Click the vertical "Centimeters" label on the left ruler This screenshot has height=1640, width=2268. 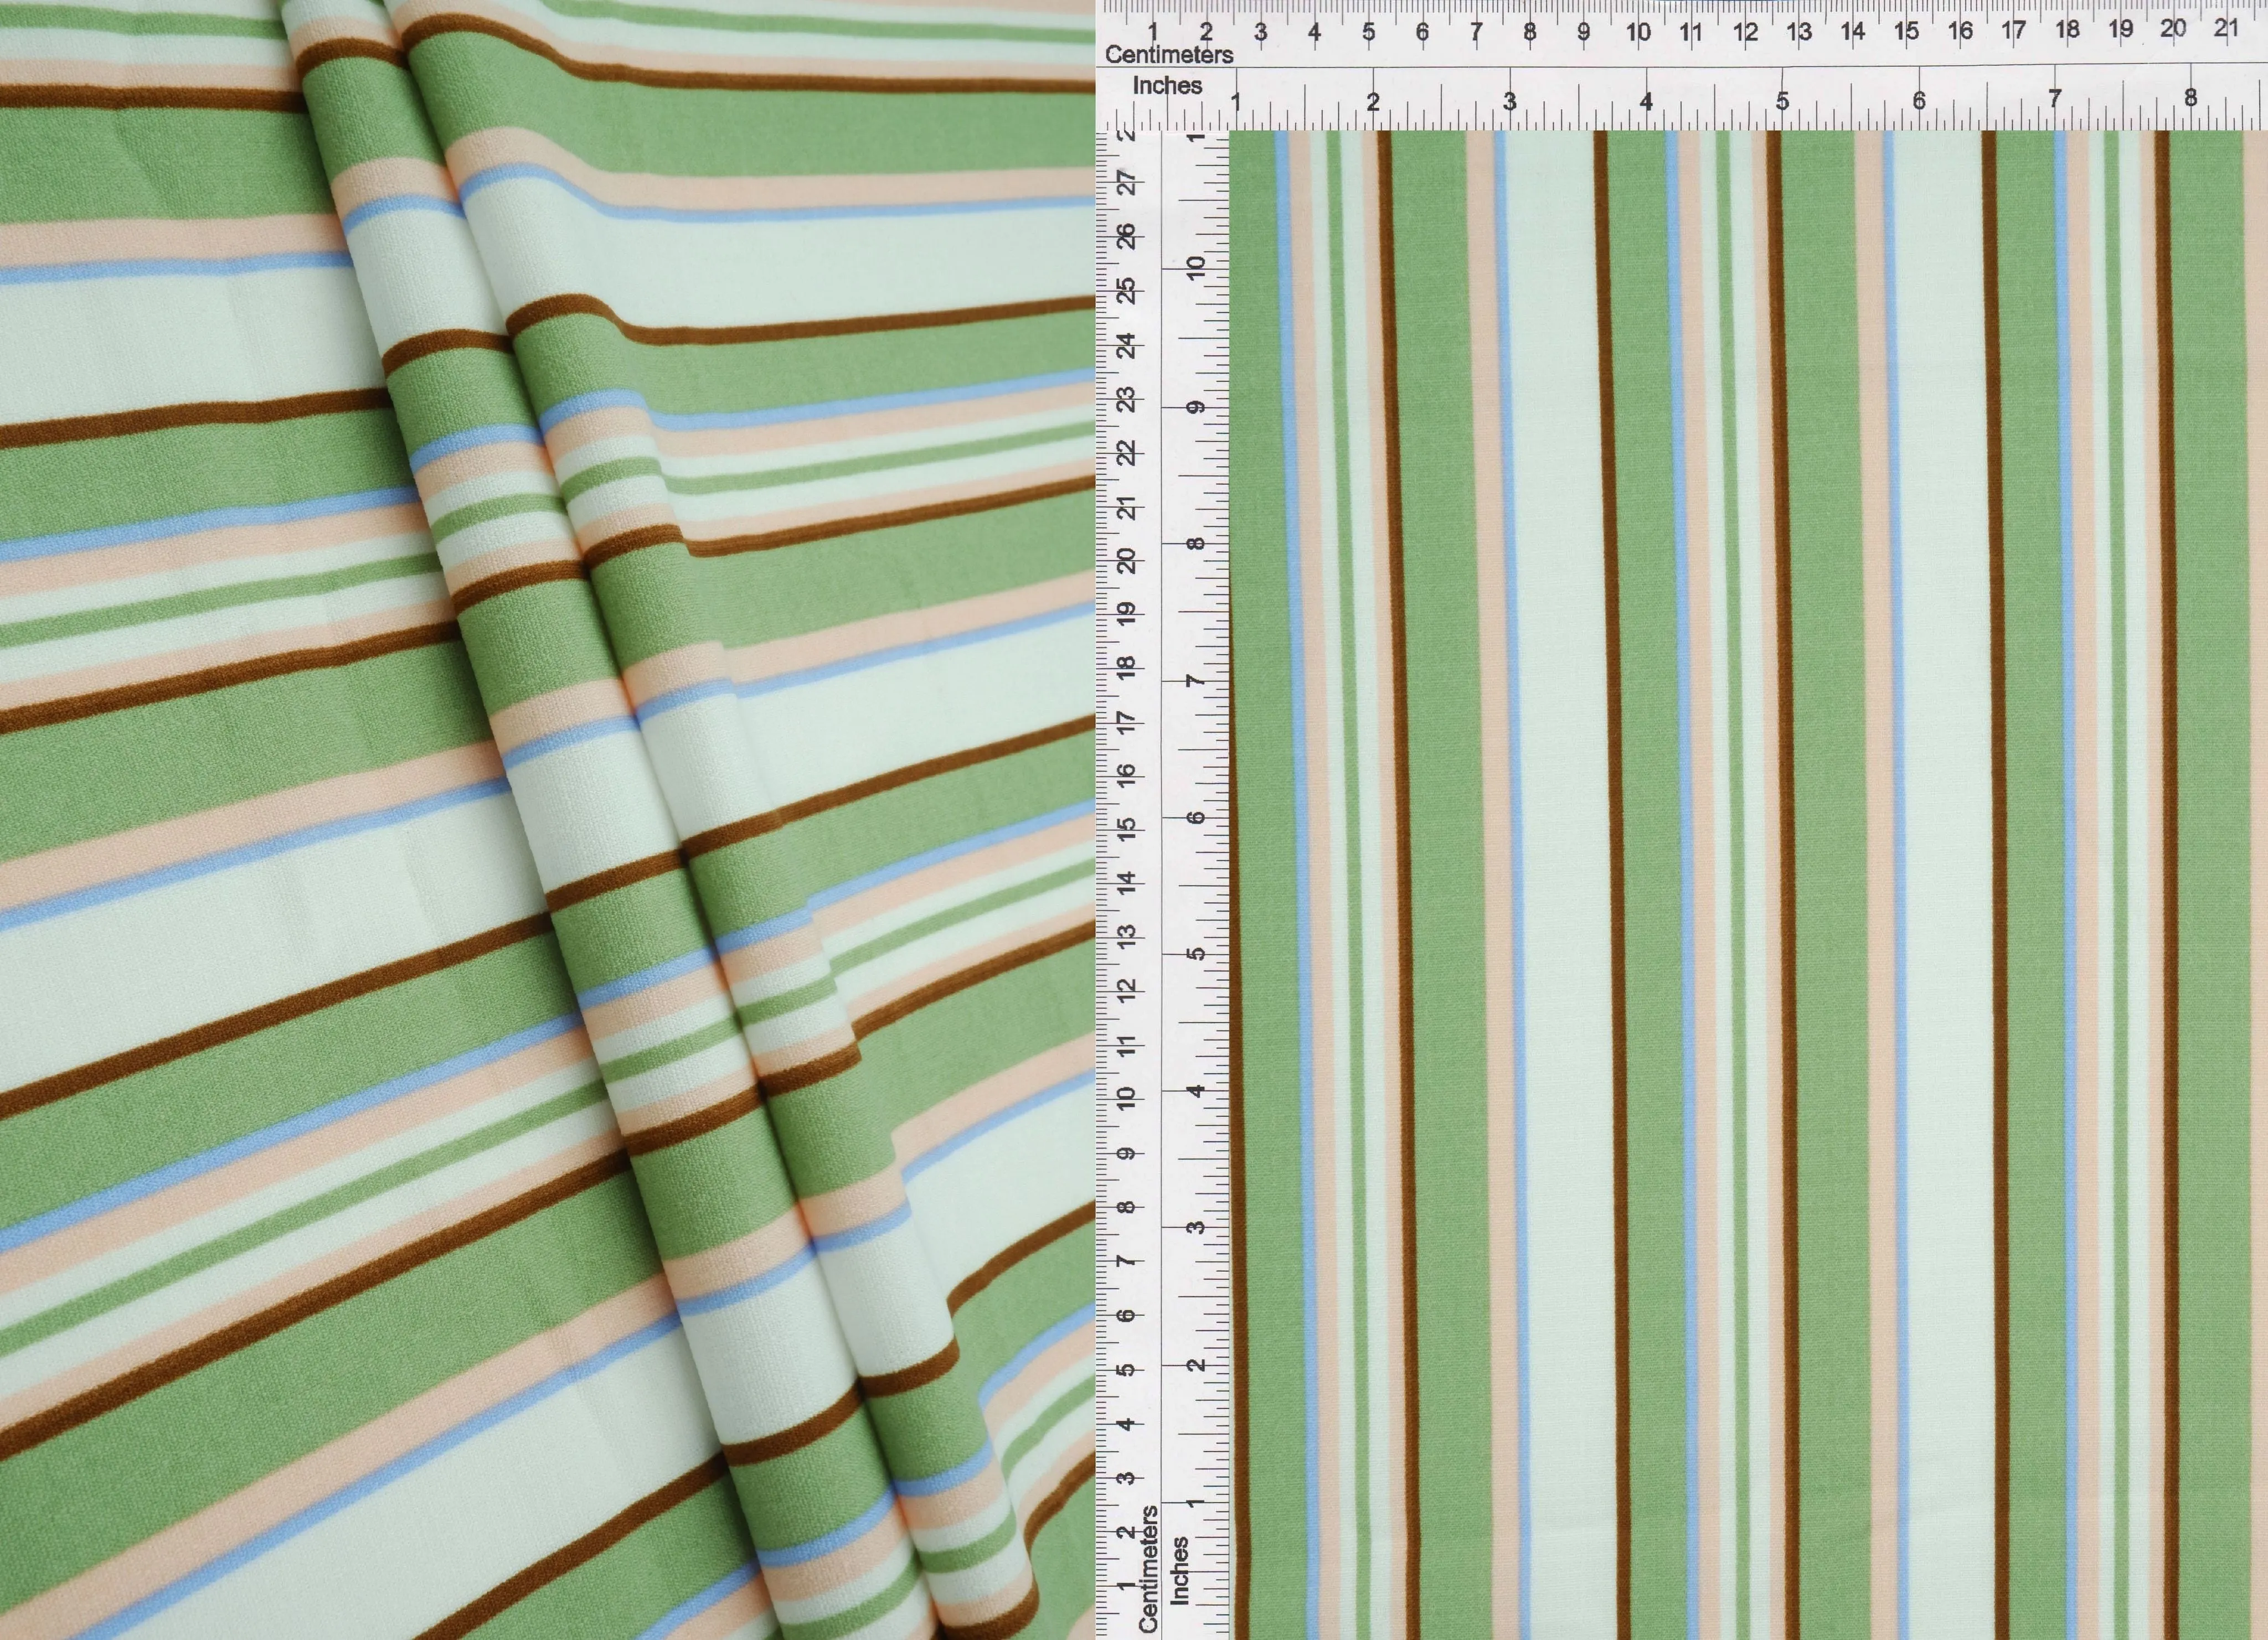click(1148, 1568)
